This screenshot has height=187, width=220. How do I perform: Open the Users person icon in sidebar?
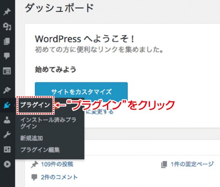point(7,120)
